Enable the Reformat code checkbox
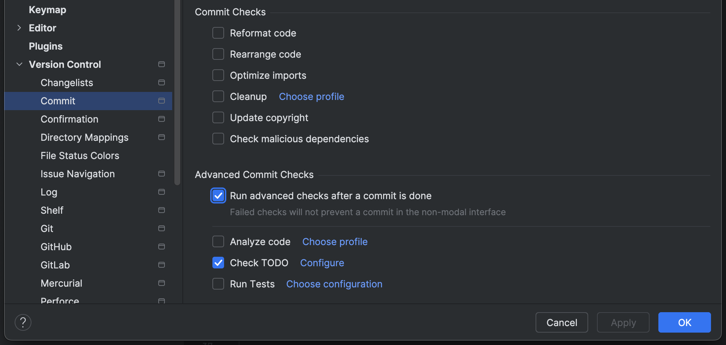Image resolution: width=726 pixels, height=345 pixels. pyautogui.click(x=218, y=33)
